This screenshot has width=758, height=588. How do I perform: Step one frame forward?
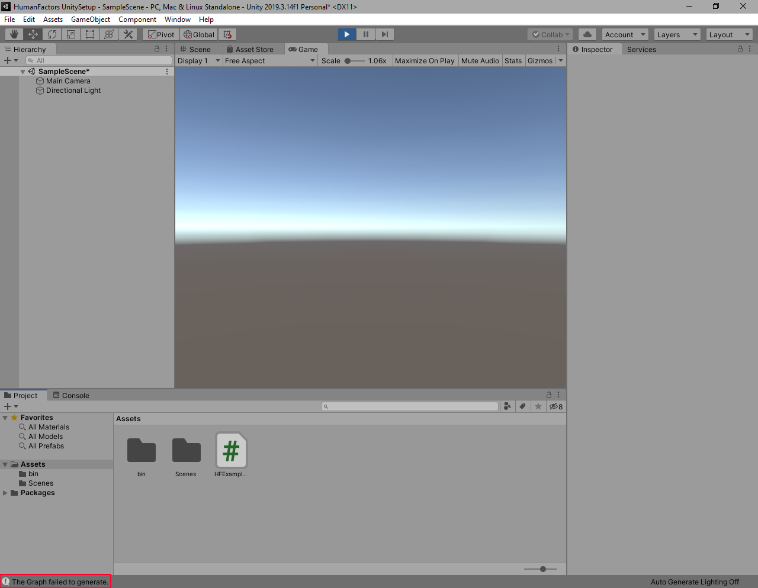(385, 34)
